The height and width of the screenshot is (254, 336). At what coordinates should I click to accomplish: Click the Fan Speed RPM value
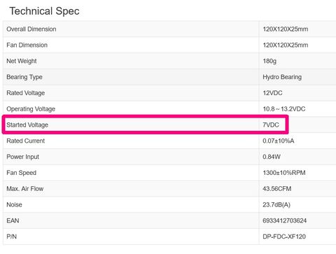pyautogui.click(x=284, y=173)
